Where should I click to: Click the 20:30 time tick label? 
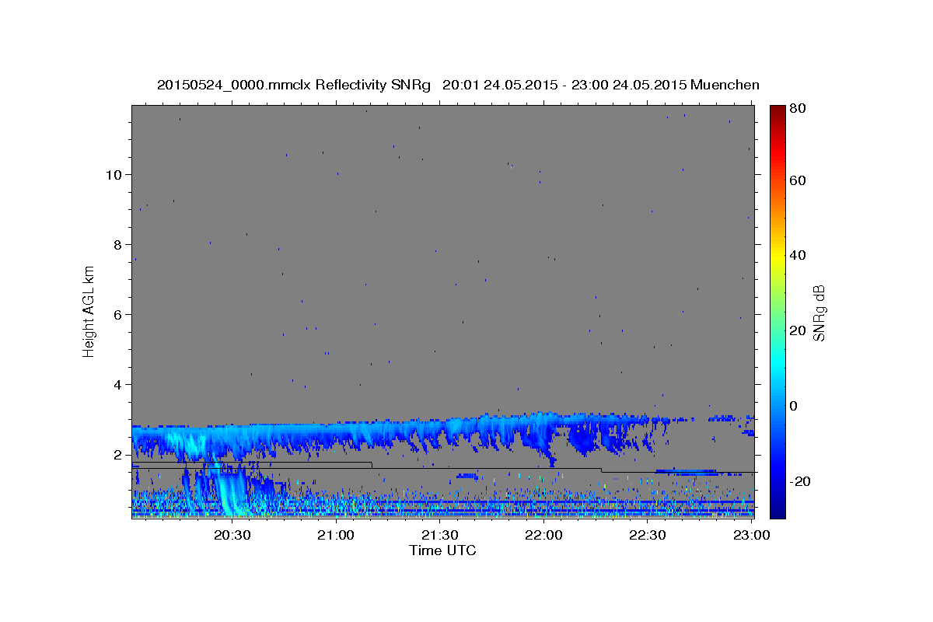232,535
